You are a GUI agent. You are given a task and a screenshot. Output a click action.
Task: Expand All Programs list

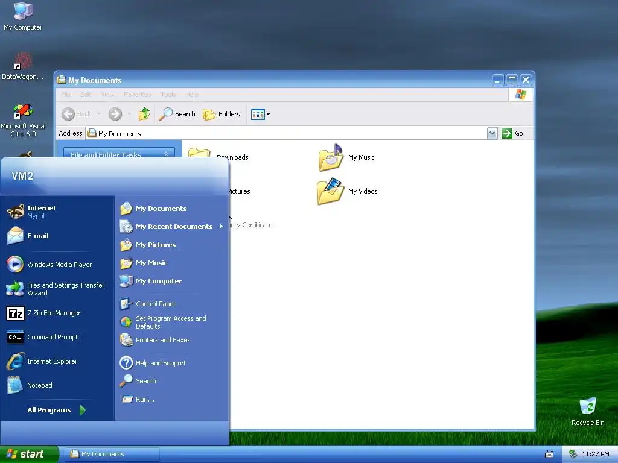[x=56, y=410]
